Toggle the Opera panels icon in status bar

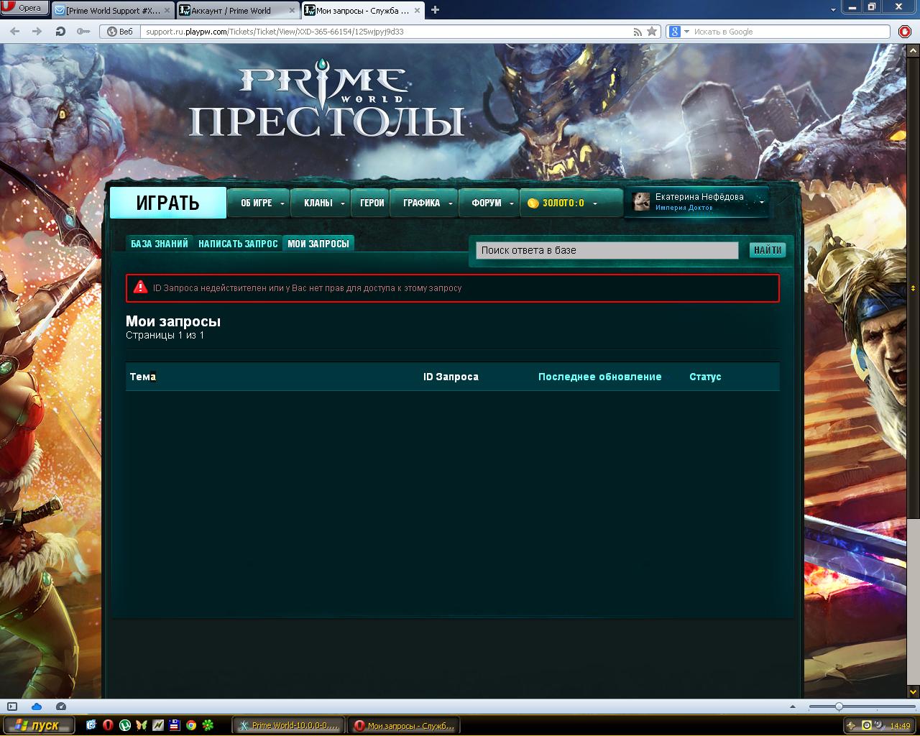pos(12,707)
